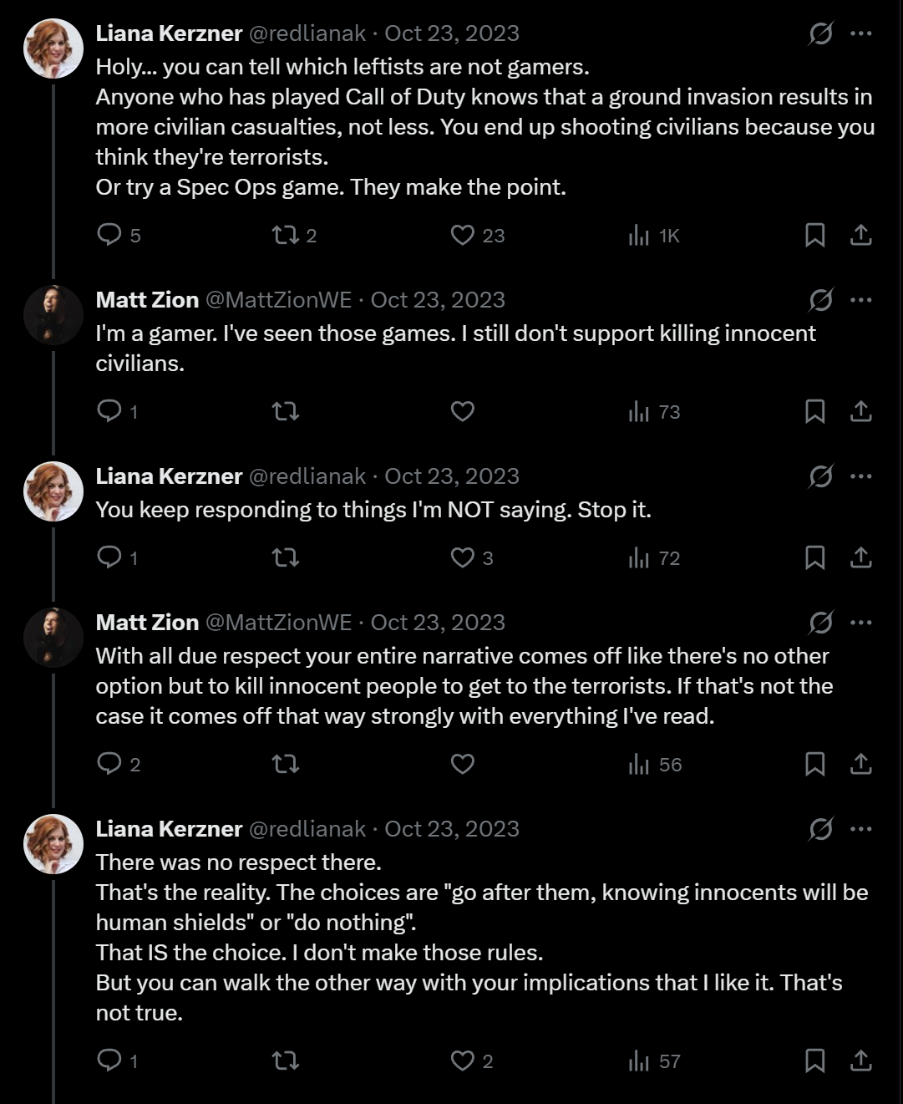Screen dimensions: 903x1104
Task: Share the last tweet with 57 views
Action: (x=860, y=1061)
